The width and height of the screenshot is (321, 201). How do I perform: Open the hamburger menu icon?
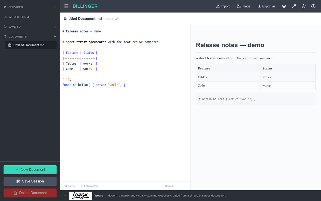click(66, 6)
